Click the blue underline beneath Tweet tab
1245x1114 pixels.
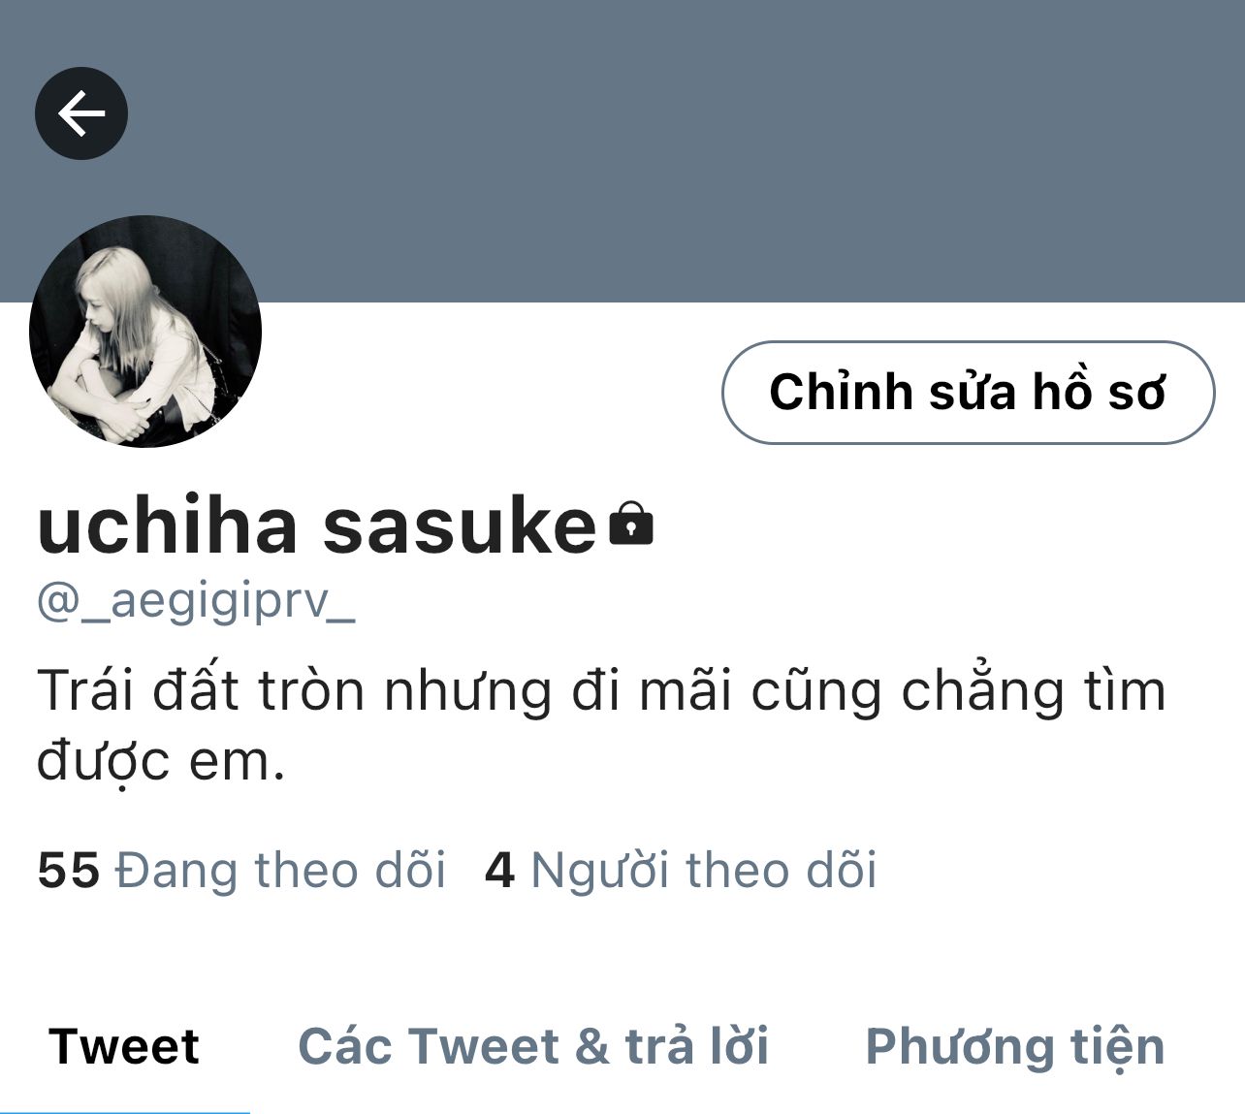(124, 1111)
